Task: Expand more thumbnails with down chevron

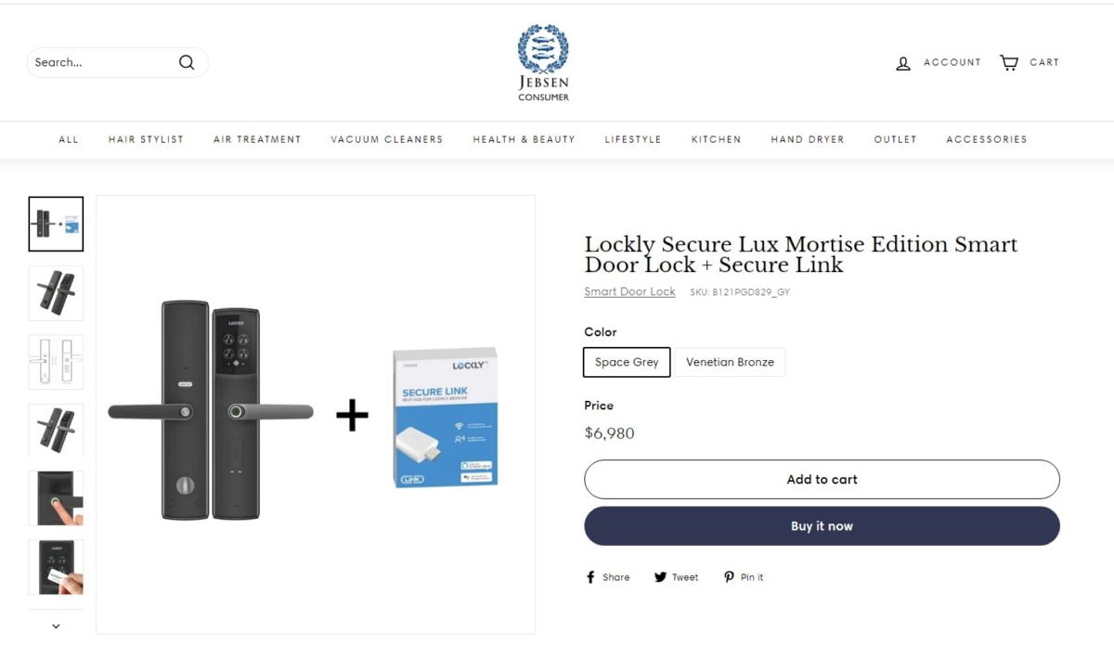Action: coord(56,627)
